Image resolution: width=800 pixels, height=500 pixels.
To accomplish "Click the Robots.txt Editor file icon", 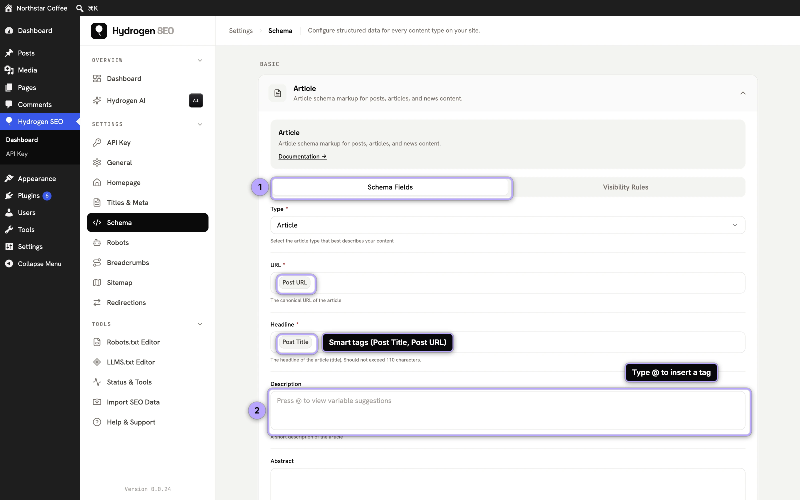I will (97, 342).
